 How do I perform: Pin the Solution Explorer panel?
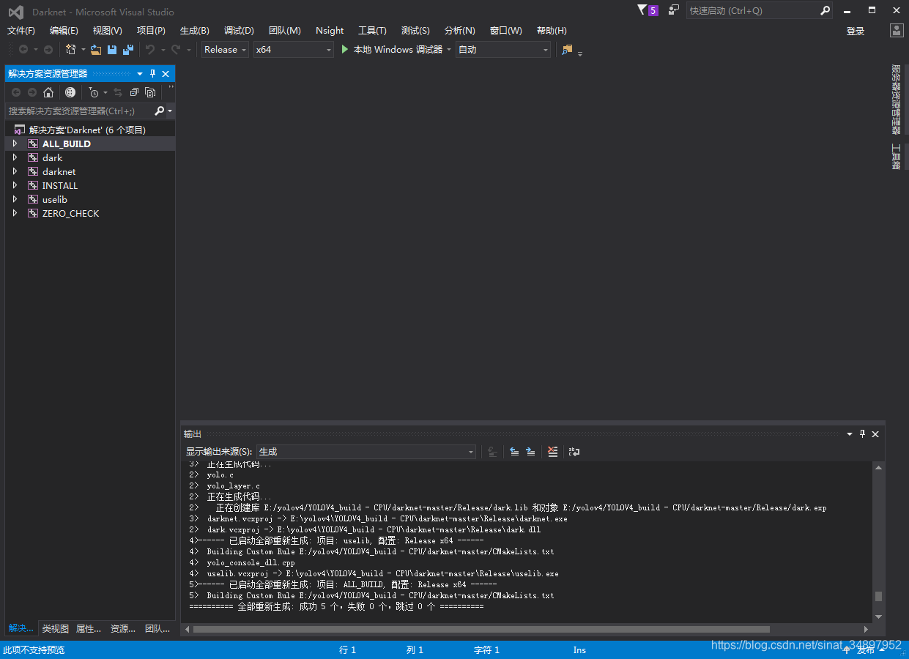click(x=153, y=74)
